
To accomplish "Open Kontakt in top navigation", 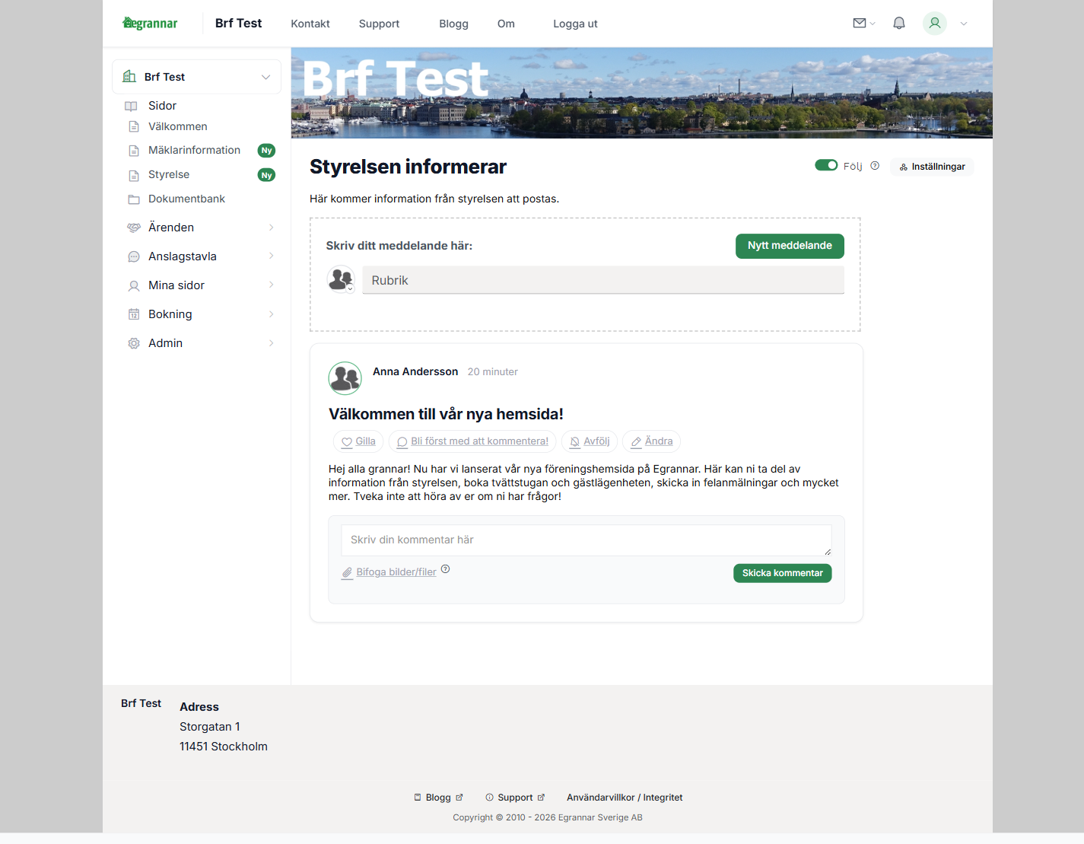I will [x=310, y=24].
